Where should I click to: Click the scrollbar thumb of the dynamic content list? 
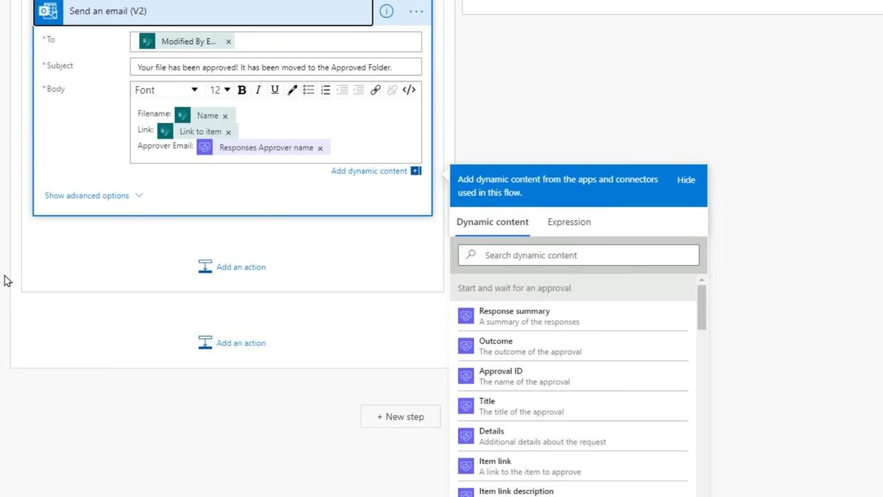coord(702,307)
